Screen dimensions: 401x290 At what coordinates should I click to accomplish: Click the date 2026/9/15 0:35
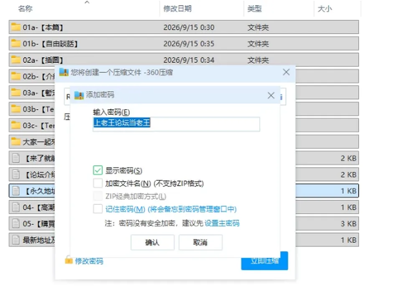[189, 44]
